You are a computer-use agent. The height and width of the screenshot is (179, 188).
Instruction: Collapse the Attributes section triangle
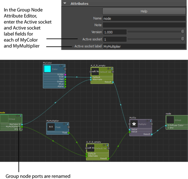pyautogui.click(x=65, y=3)
